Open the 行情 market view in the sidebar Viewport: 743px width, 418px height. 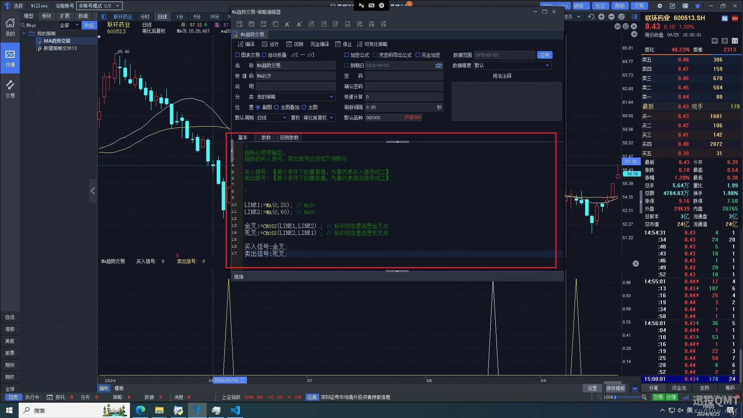[x=10, y=58]
